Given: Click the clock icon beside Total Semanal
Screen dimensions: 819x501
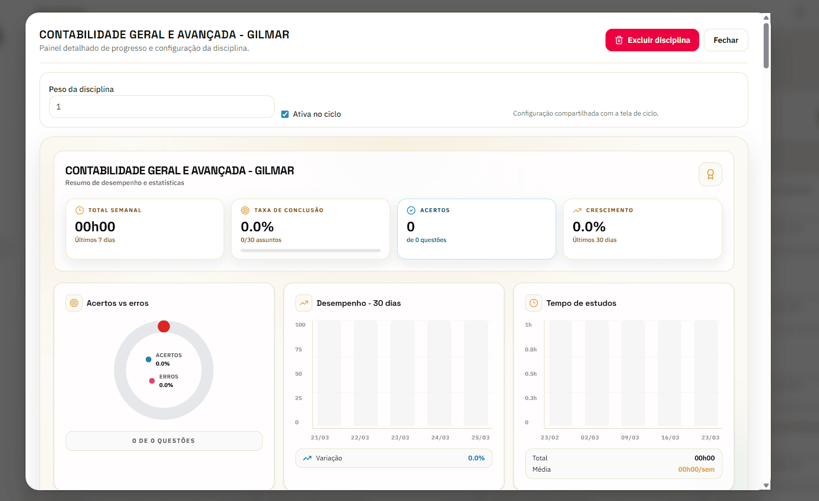Looking at the screenshot, I should pyautogui.click(x=80, y=210).
